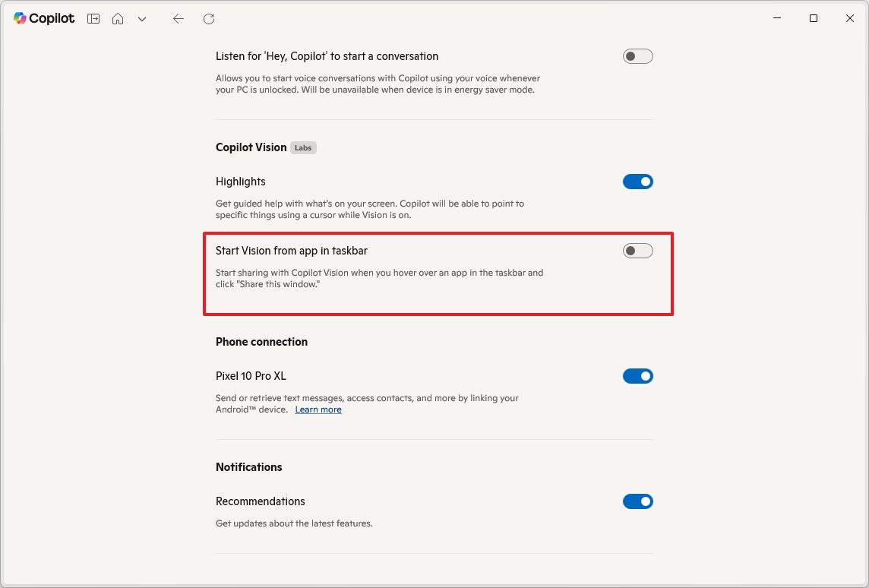The width and height of the screenshot is (869, 588).
Task: Go to the Copilot home page
Action: pyautogui.click(x=118, y=18)
